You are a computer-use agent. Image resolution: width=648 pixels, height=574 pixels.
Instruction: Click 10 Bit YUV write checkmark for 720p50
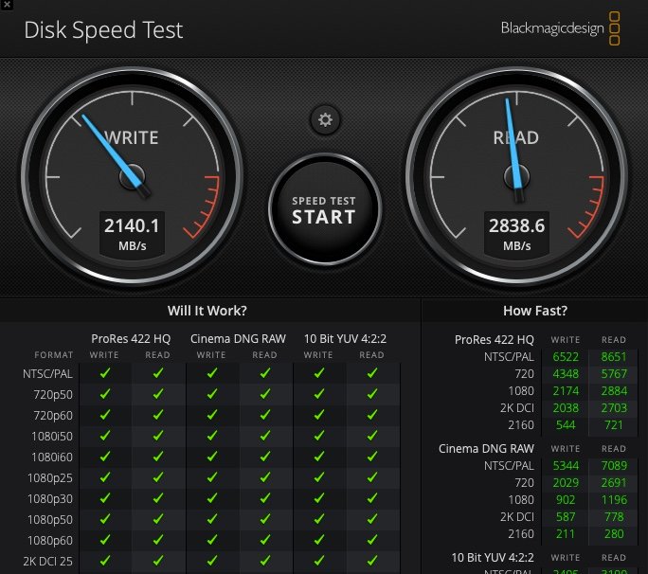(x=318, y=394)
